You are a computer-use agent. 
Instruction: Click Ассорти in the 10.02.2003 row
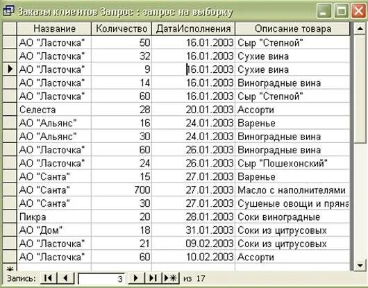coord(292,257)
